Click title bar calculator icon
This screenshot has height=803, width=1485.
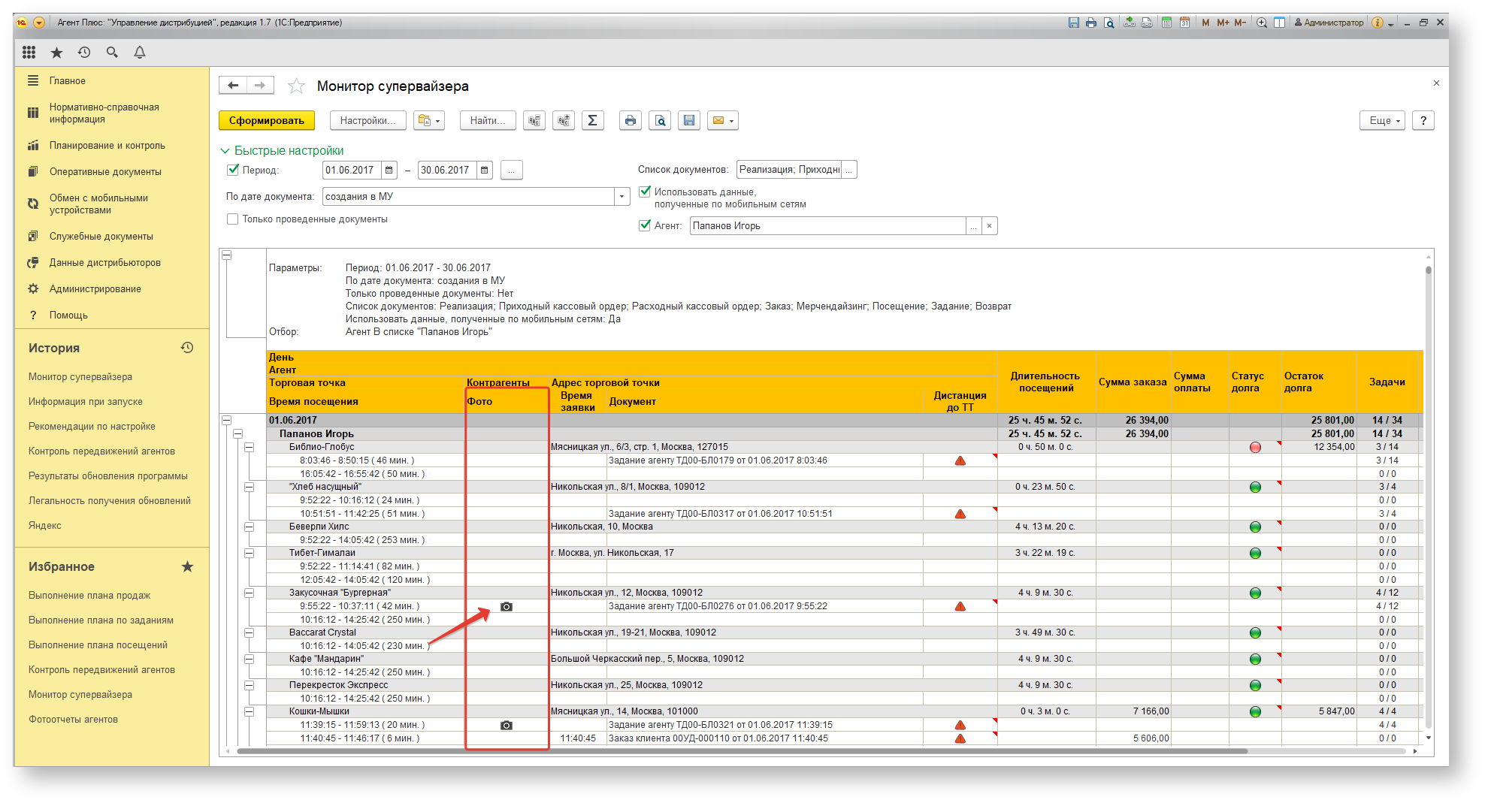coord(1166,23)
